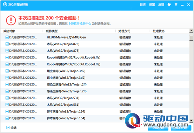Sort by the 处理方式 column header
194x133 pixels.
(124, 31)
